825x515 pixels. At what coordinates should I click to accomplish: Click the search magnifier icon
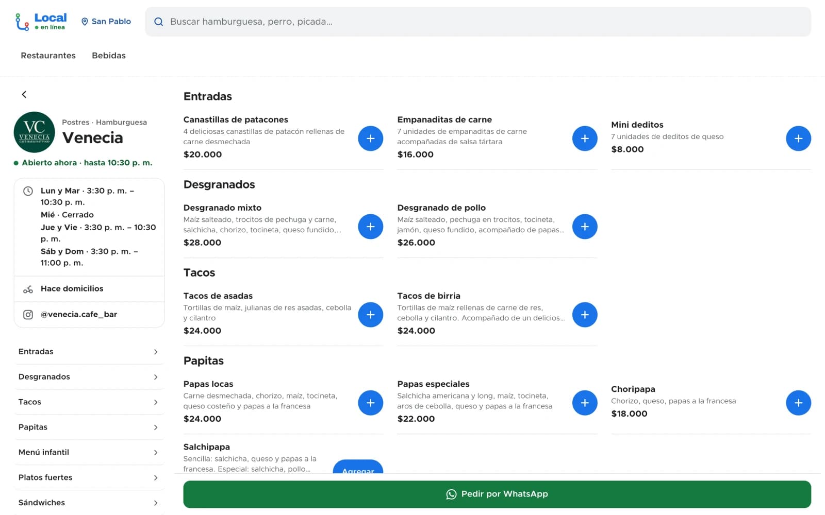[x=159, y=22]
